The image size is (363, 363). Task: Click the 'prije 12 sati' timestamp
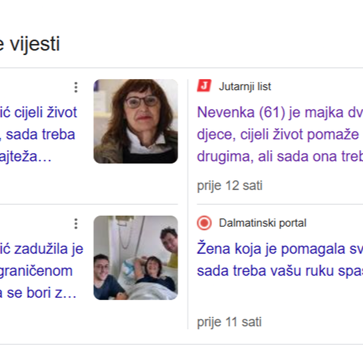(x=230, y=186)
